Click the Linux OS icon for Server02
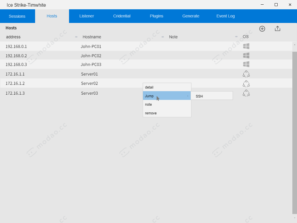The height and width of the screenshot is (223, 297). coord(246,84)
